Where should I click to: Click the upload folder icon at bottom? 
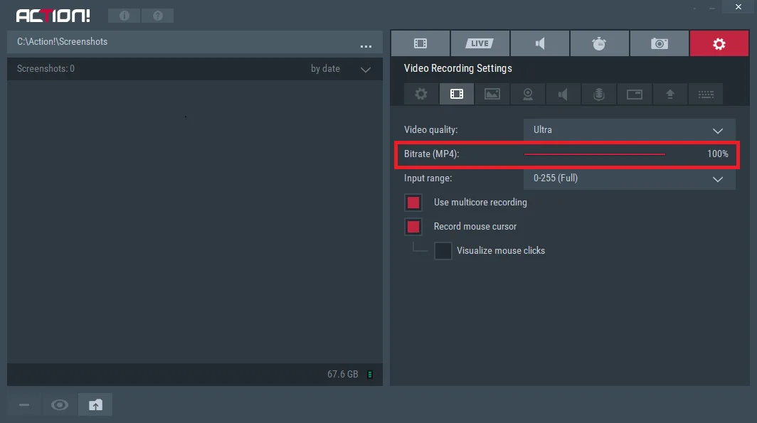point(95,405)
